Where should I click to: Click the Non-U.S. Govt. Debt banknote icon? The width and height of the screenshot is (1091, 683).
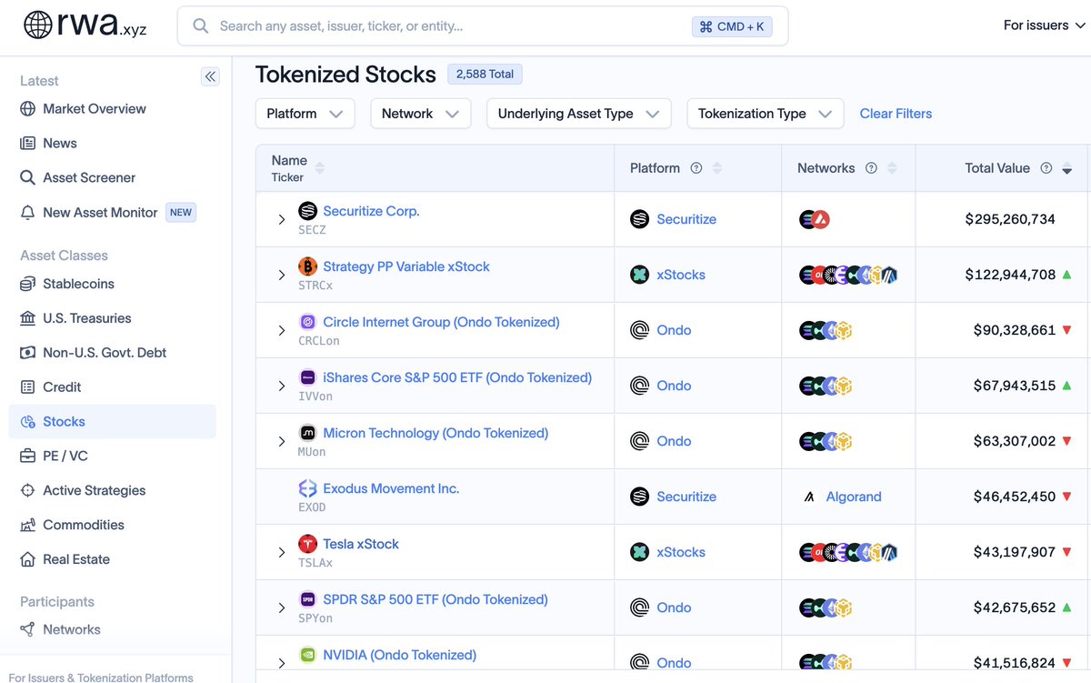[x=27, y=353]
